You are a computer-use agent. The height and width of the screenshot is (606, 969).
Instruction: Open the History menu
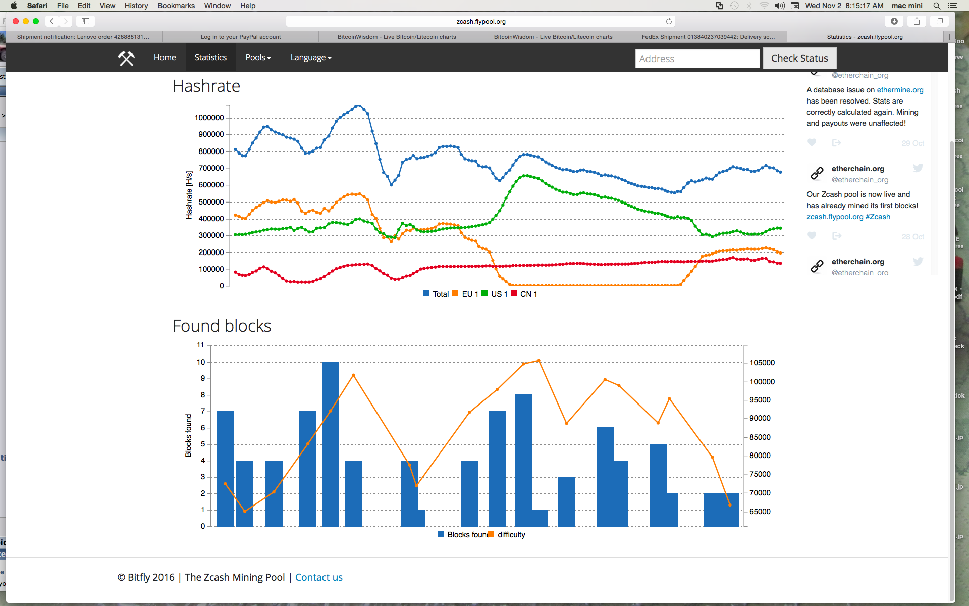click(136, 6)
